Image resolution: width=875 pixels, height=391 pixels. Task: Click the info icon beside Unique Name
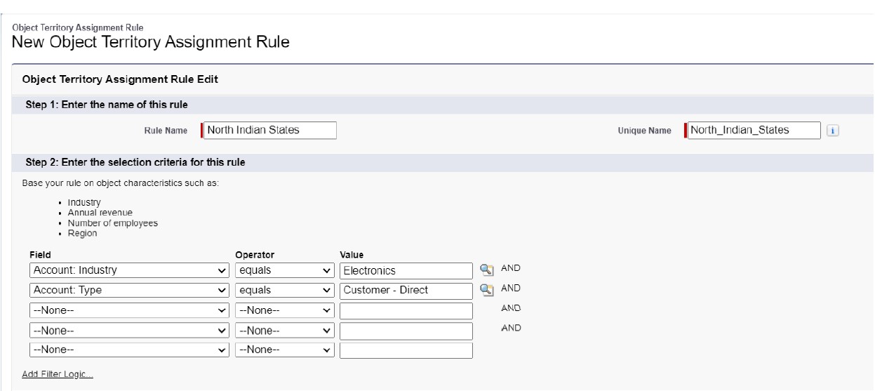(831, 131)
